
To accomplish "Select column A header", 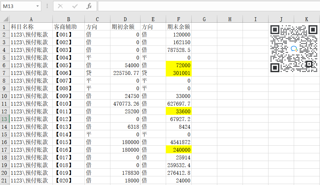I will (31, 19).
